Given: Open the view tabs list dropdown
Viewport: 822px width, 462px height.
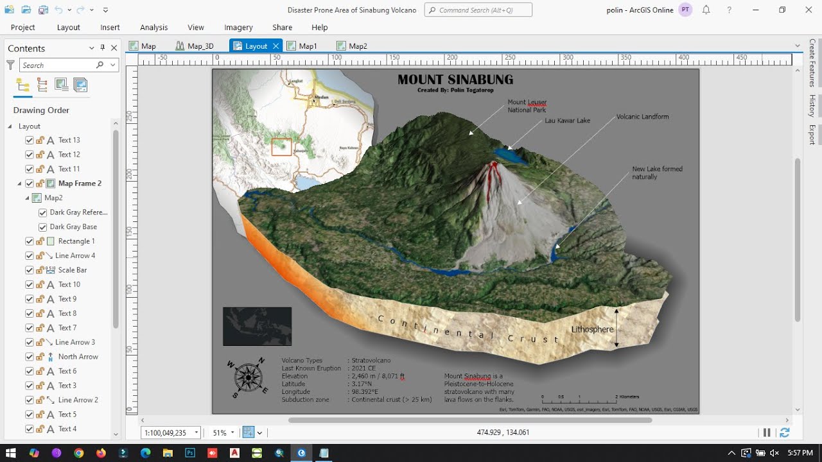Looking at the screenshot, I should point(798,46).
